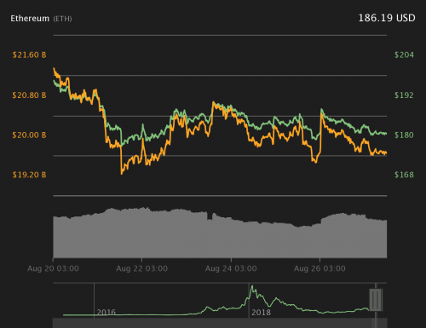The height and width of the screenshot is (328, 426).
Task: Click the $168 price axis label
Action: coord(404,175)
